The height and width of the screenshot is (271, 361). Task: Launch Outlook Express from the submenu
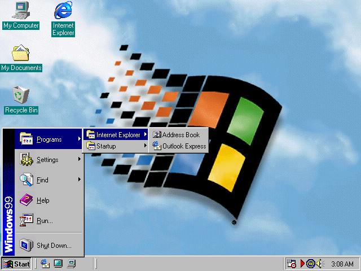click(179, 146)
